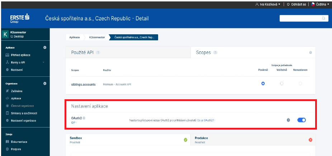Image resolution: width=332 pixels, height=156 pixels.
Task: Click red cross icon on Produkce
Action: click(310, 140)
